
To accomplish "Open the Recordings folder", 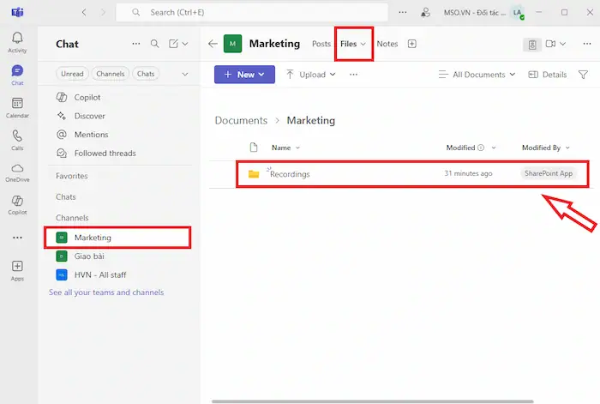I will [x=290, y=174].
